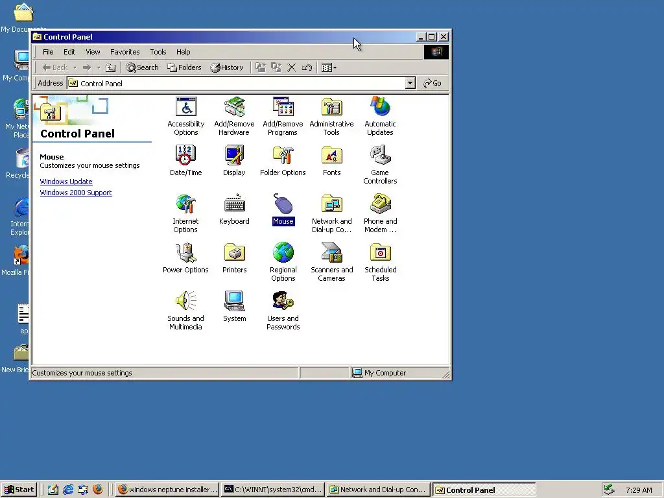
Task: Switch to windows neptune installer taskbar item
Action: pos(167,490)
